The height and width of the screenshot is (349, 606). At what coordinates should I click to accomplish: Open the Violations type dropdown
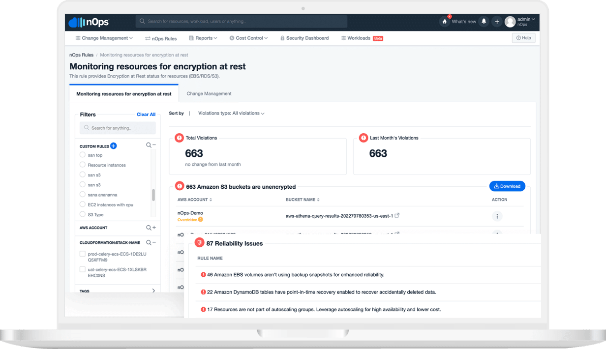(x=231, y=113)
